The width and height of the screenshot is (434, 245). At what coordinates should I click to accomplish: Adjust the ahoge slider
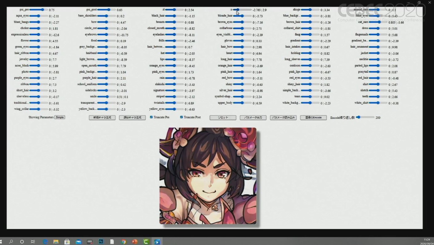pyautogui.click(x=310, y=10)
